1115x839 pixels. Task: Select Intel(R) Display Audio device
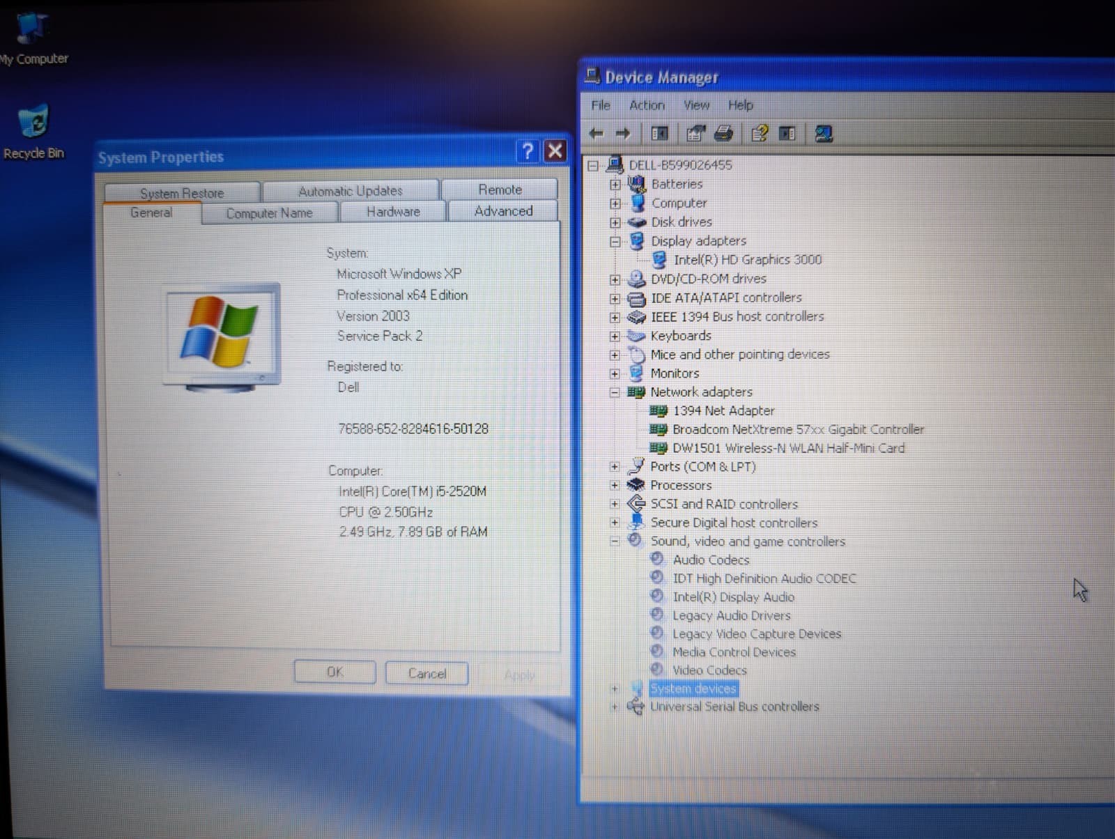[x=733, y=597]
